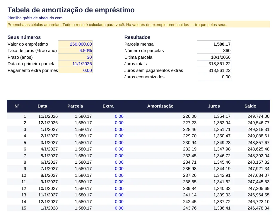Select the Valor do empréstimo field 250,000.00
Viewport: 277px width, 218px height.
click(x=75, y=44)
